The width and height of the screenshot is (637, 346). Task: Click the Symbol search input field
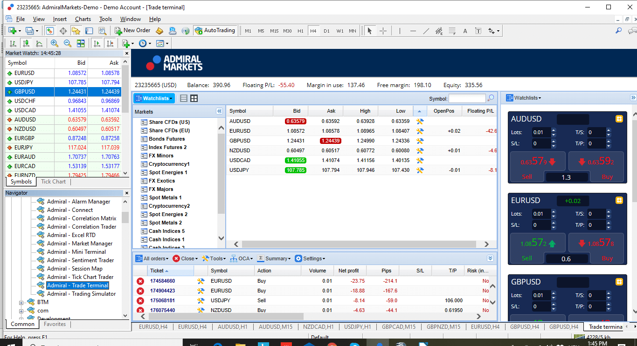click(x=467, y=98)
